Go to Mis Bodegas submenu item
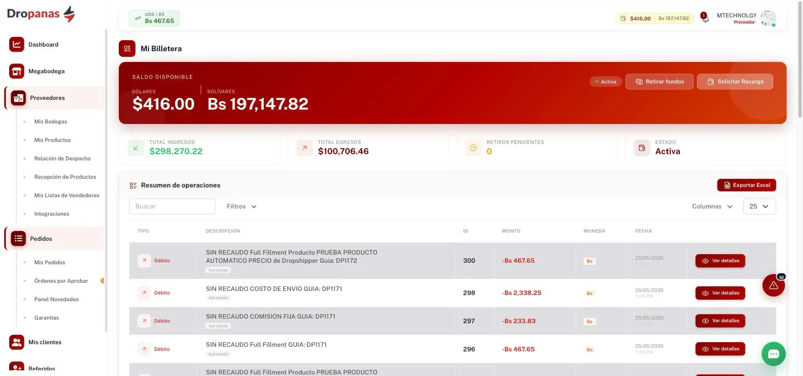Image resolution: width=803 pixels, height=376 pixels. tap(51, 121)
